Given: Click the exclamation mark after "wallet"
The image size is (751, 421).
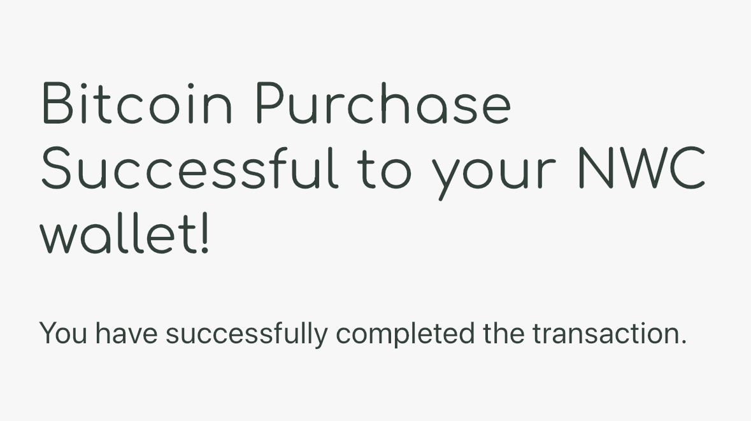Looking at the screenshot, I should 204,233.
